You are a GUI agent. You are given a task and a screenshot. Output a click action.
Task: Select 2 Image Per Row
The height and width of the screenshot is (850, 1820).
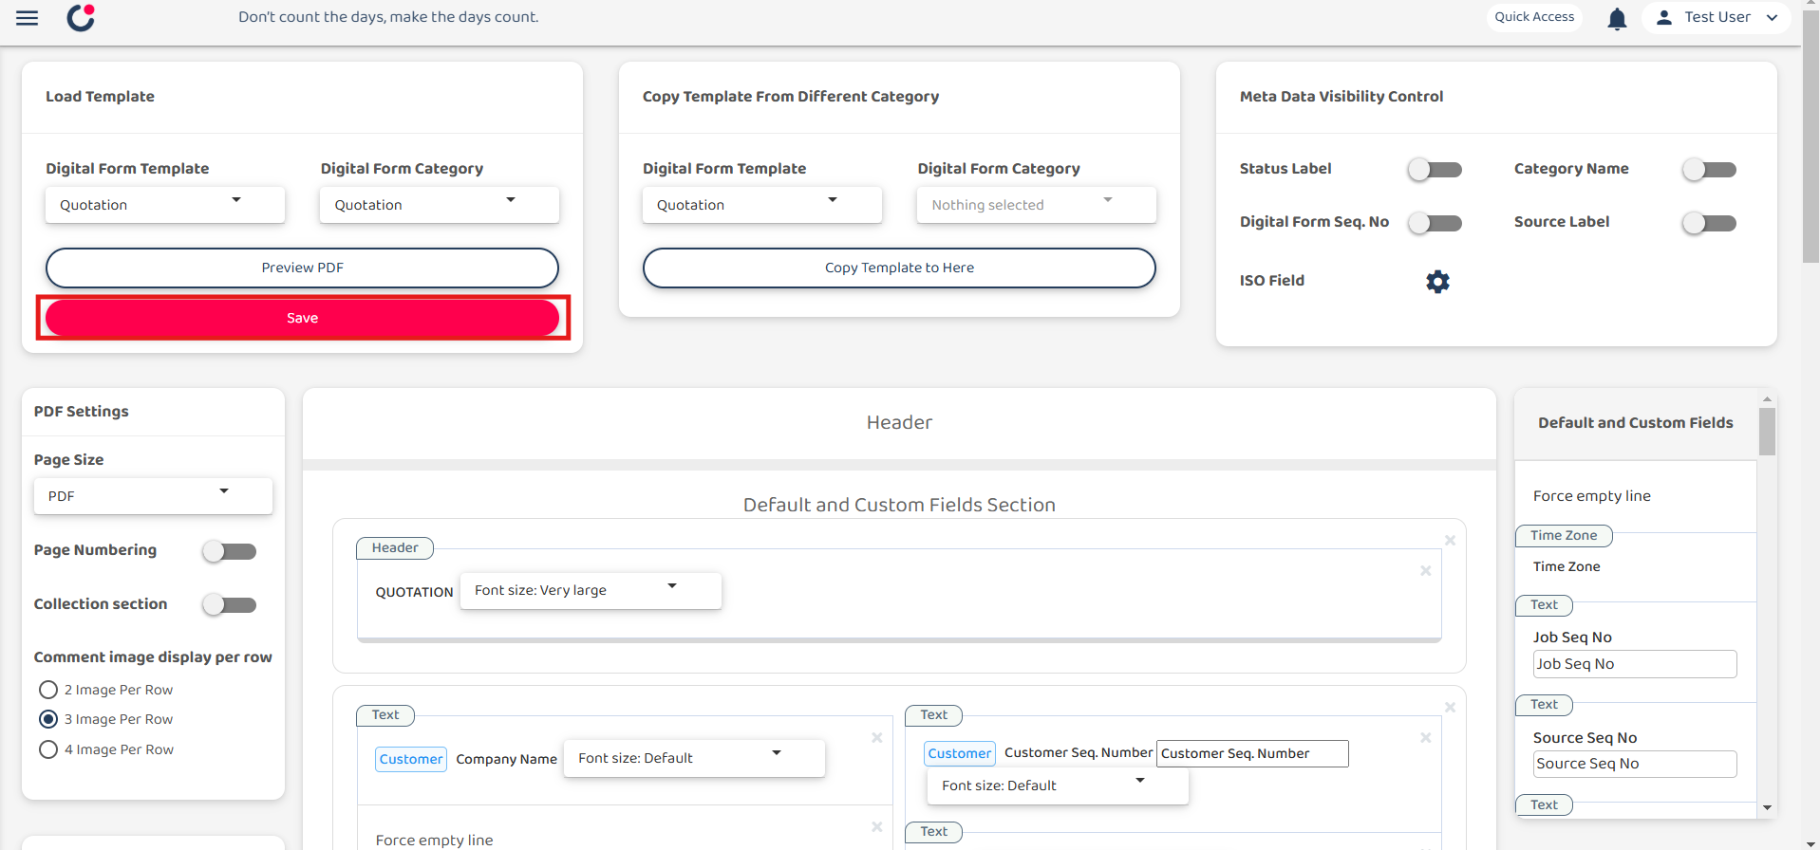pos(48,690)
